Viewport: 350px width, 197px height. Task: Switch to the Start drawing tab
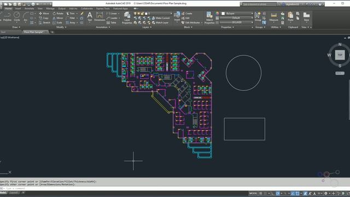coord(3,32)
